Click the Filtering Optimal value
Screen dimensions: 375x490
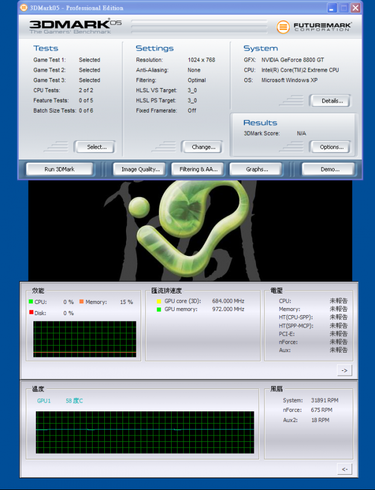[x=196, y=80]
